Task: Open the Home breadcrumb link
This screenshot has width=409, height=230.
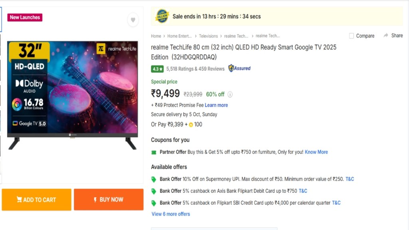Action: click(x=156, y=36)
